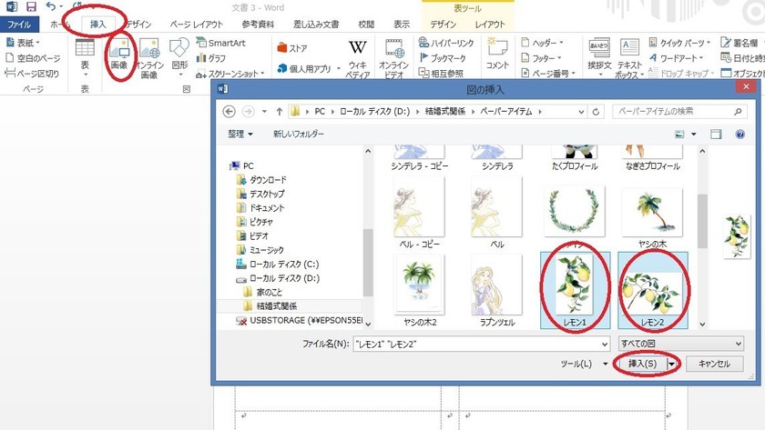765x430 pixels.
Task: Open the ストア add-in store
Action: 292,47
